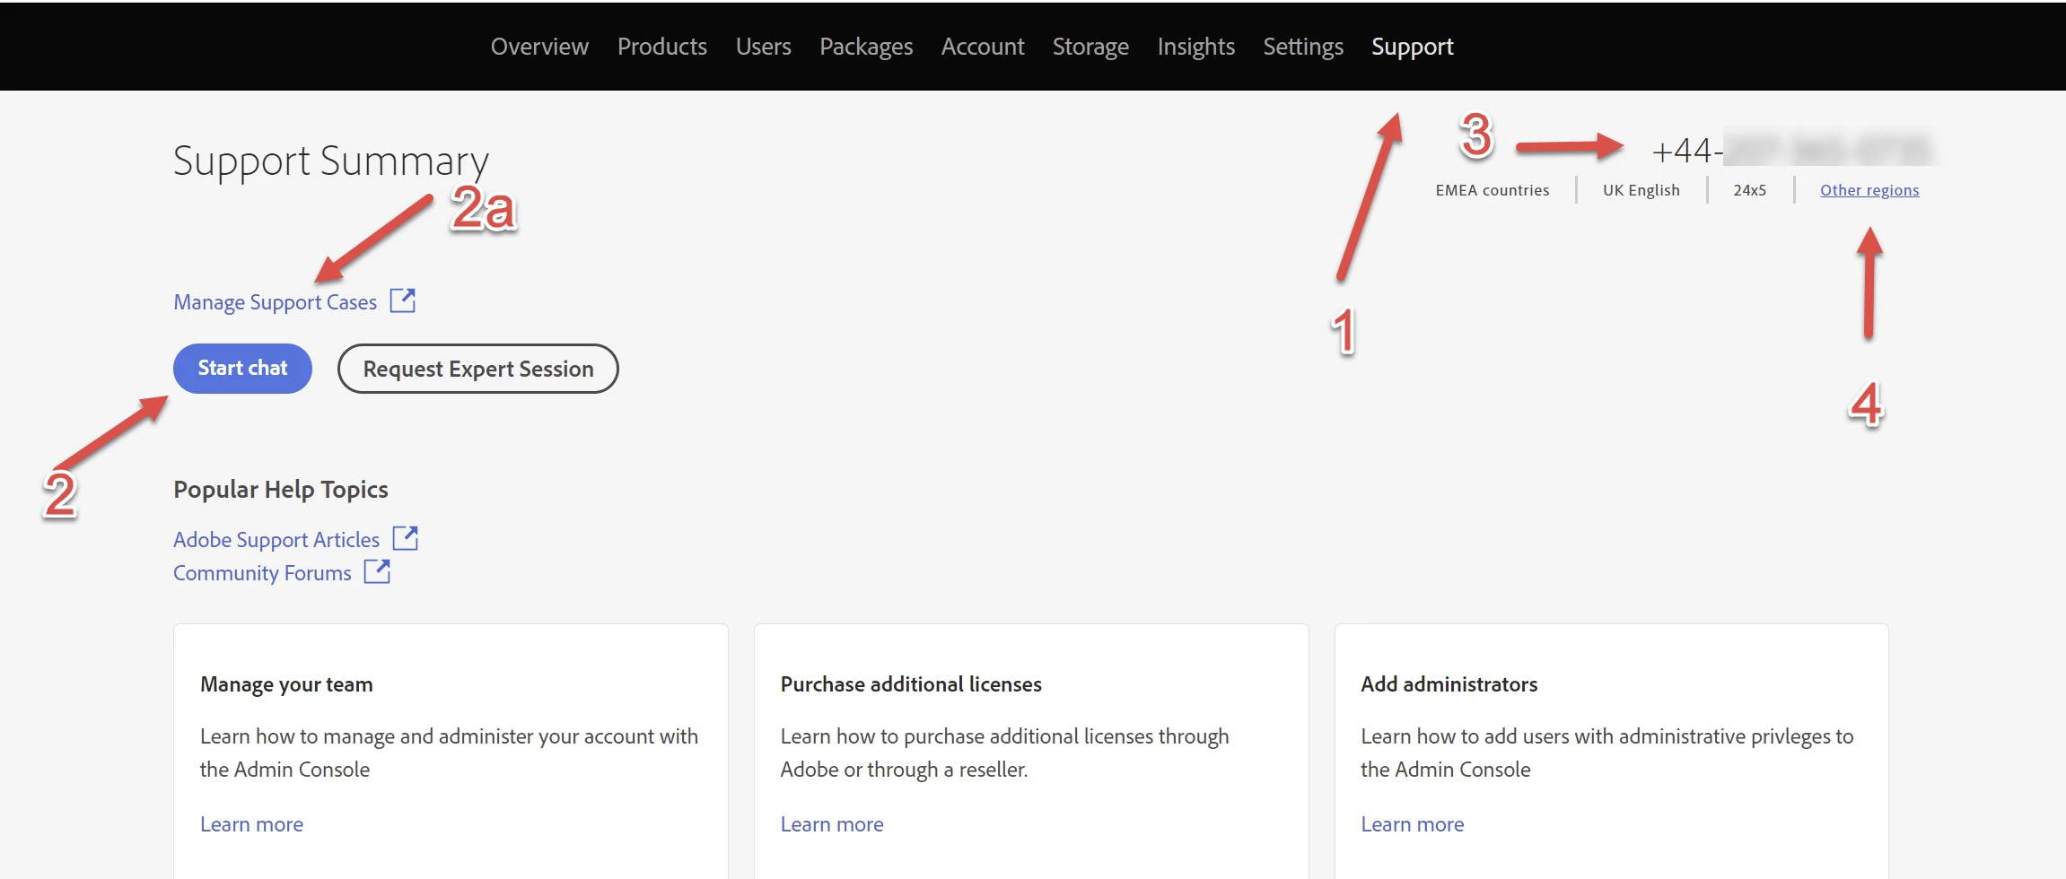Screen dimensions: 2066x879
Task: Select the Support tab
Action: 1413,47
